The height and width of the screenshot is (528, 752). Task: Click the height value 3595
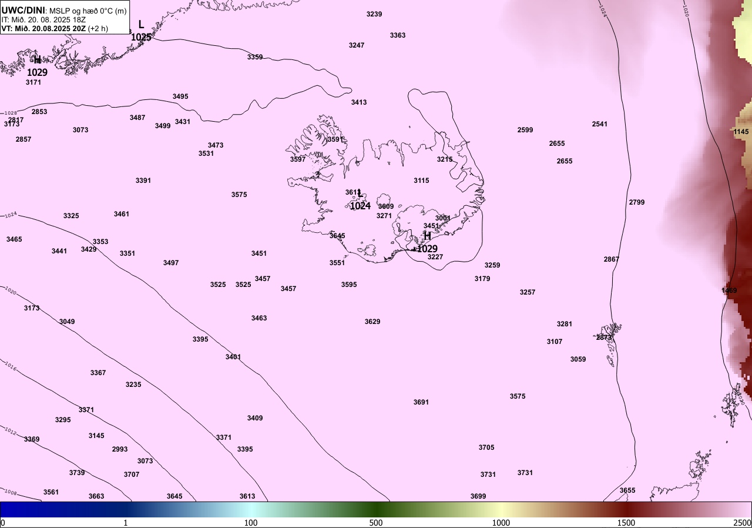(349, 285)
